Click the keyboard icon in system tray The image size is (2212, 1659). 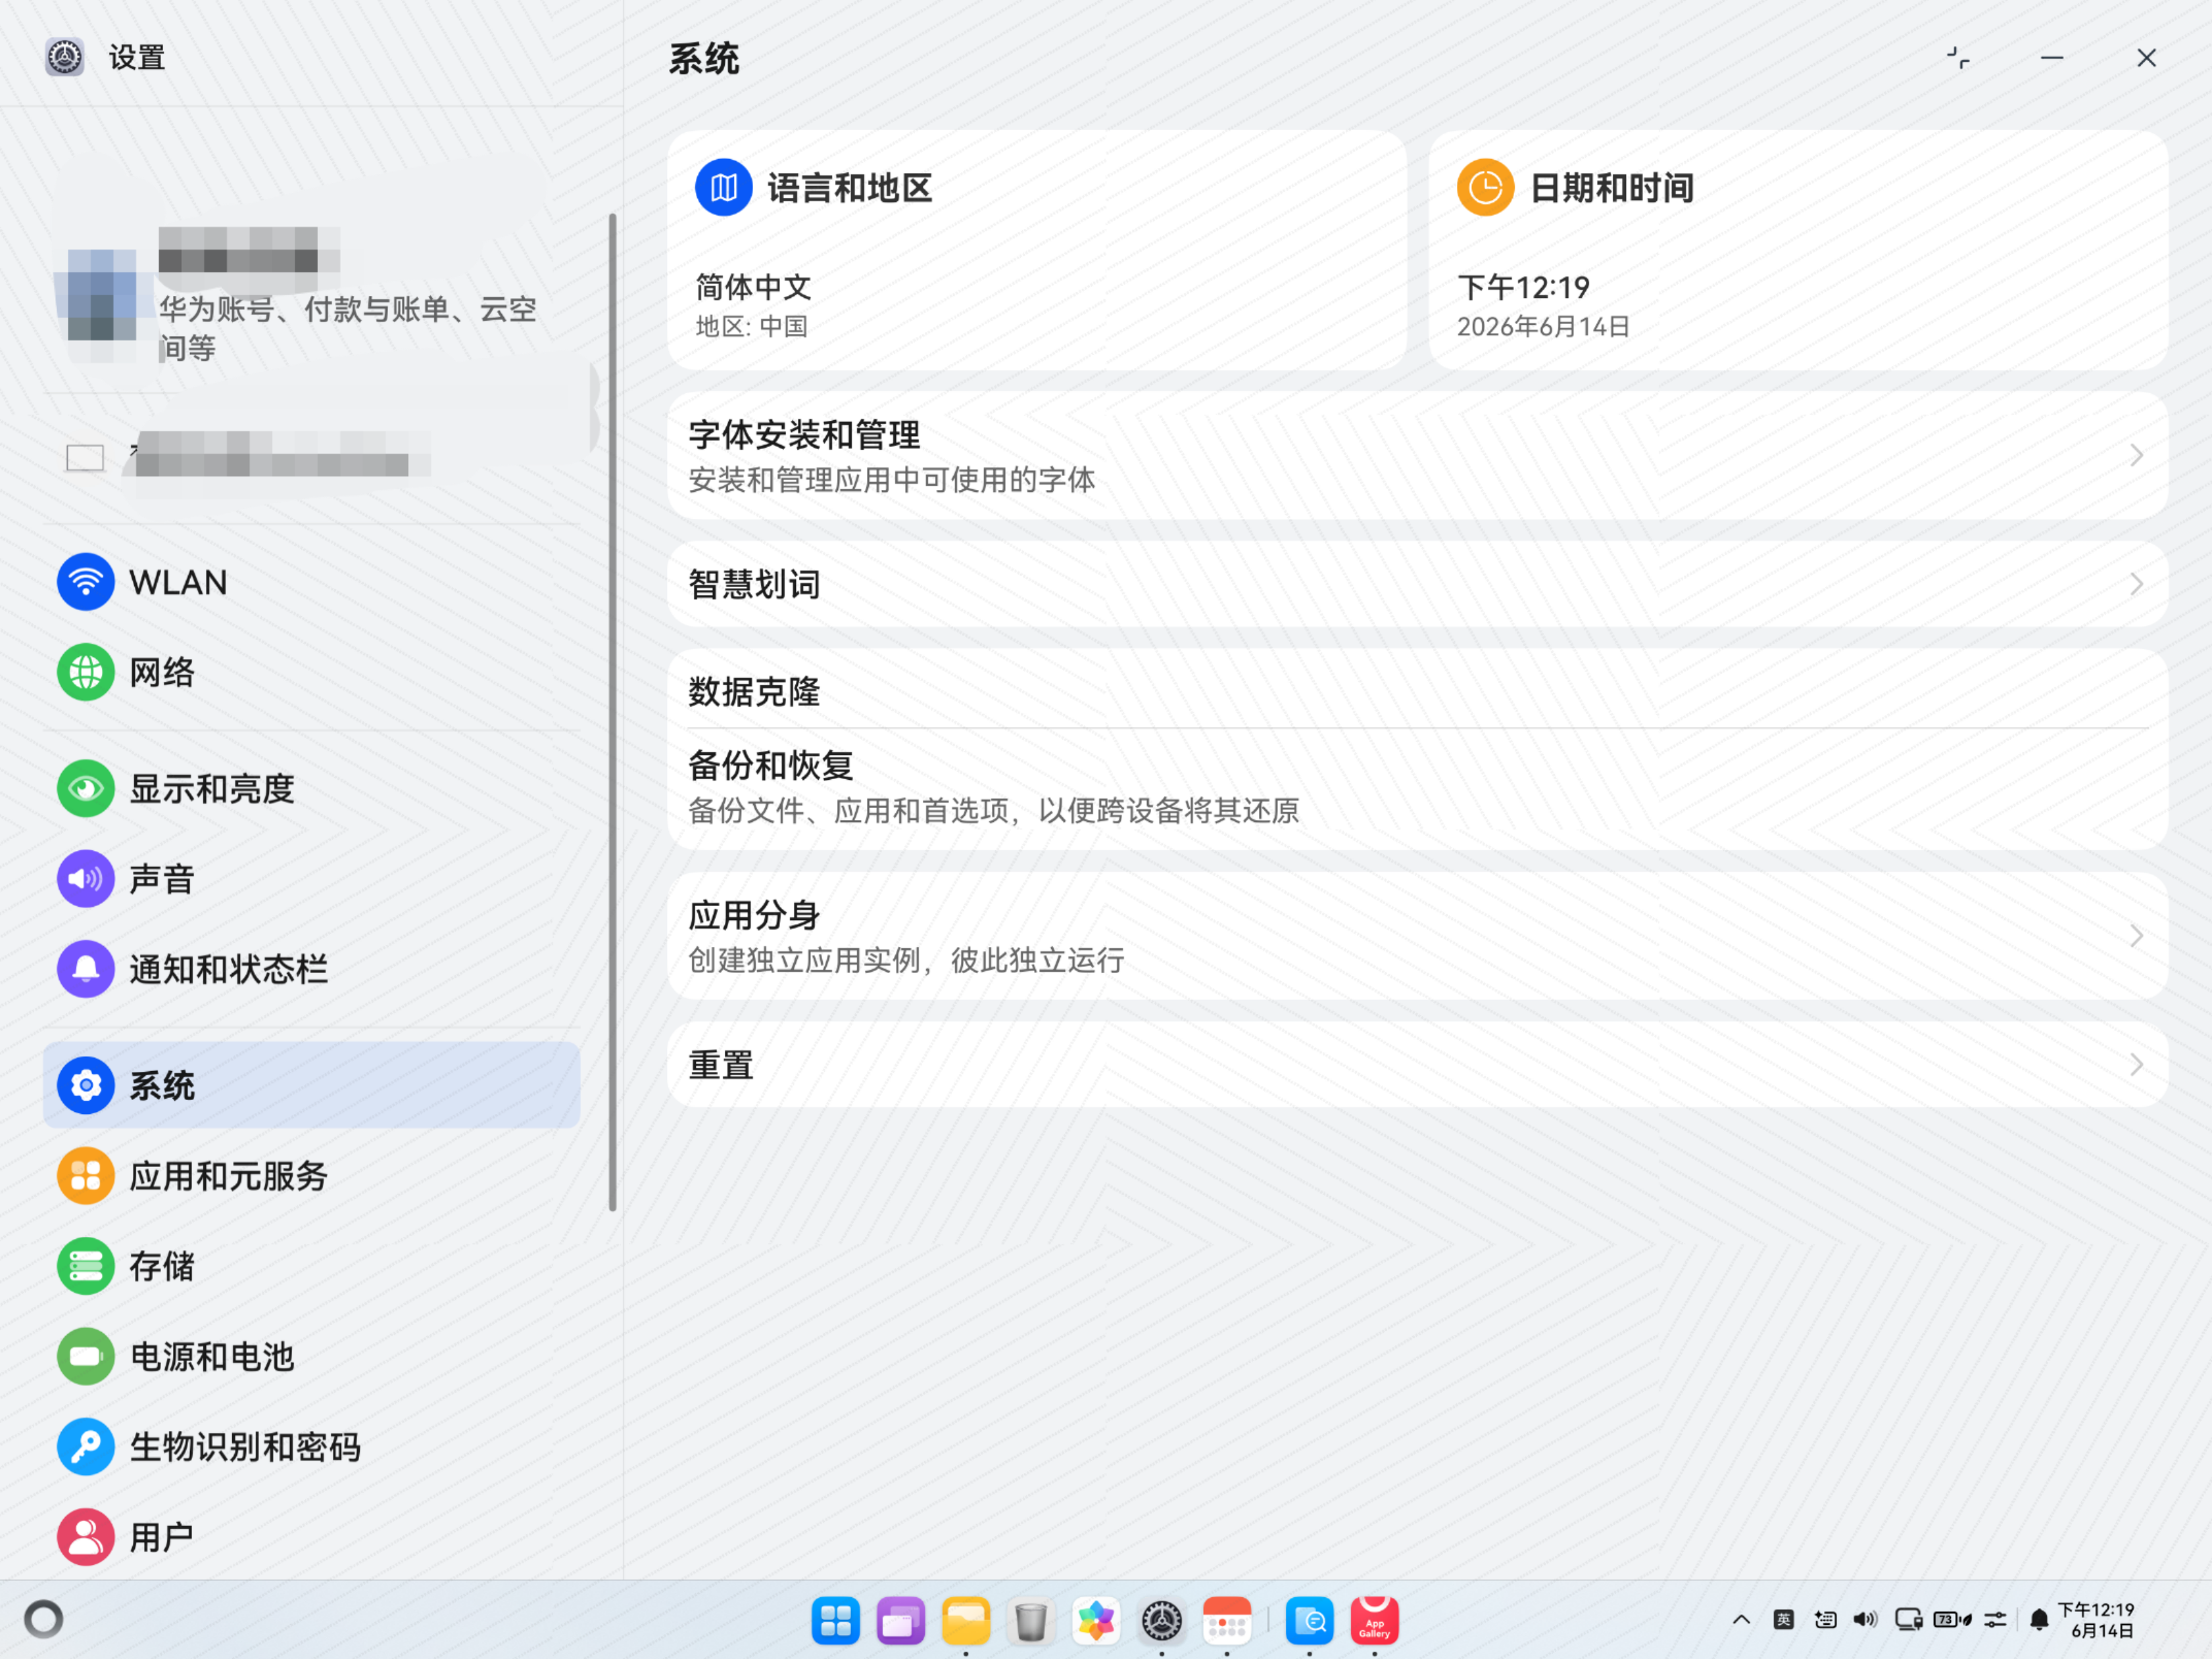(x=1825, y=1620)
